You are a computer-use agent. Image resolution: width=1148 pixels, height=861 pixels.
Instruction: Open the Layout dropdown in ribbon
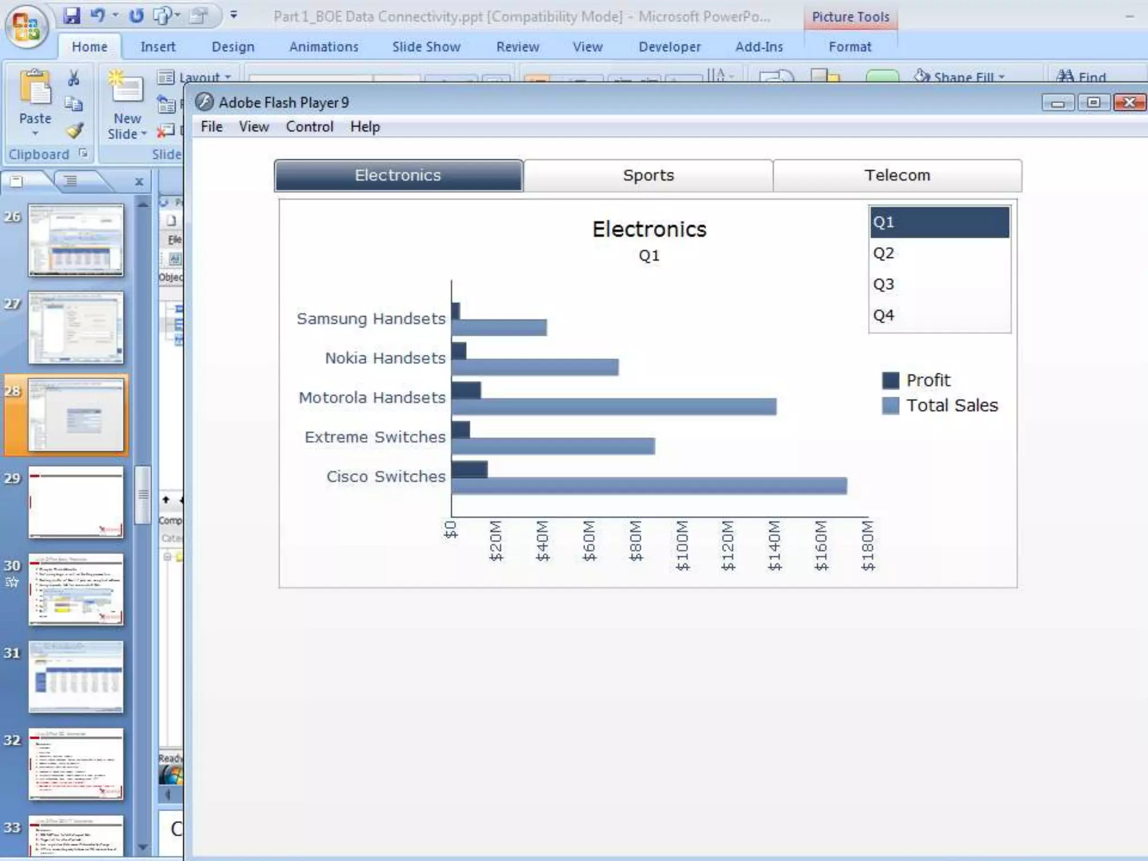pyautogui.click(x=195, y=77)
